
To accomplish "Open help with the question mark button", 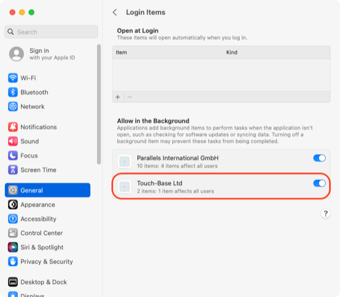I will (x=325, y=213).
